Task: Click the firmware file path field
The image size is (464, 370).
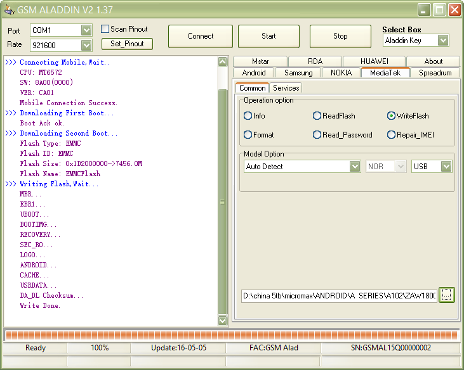Action: point(339,296)
